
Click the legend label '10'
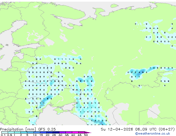35,135
